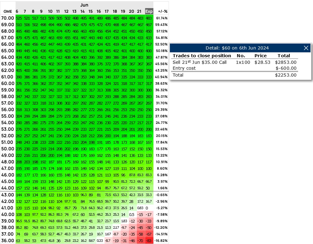Select the 36.00 price row label

click(7, 240)
